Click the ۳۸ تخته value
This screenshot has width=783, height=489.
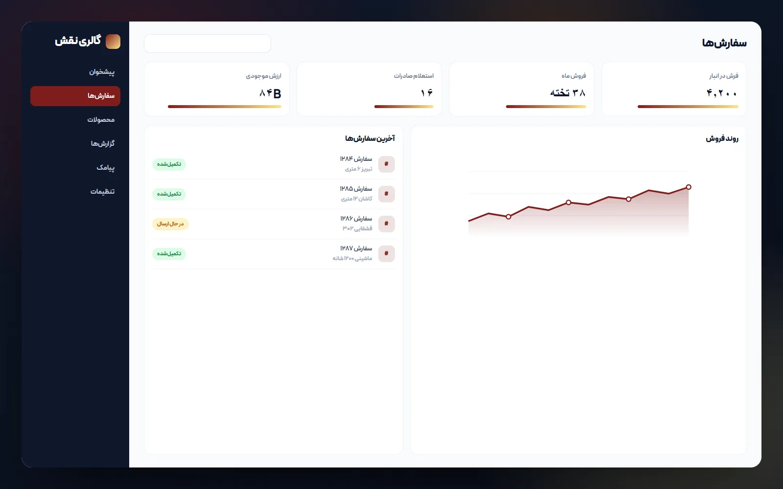click(568, 93)
